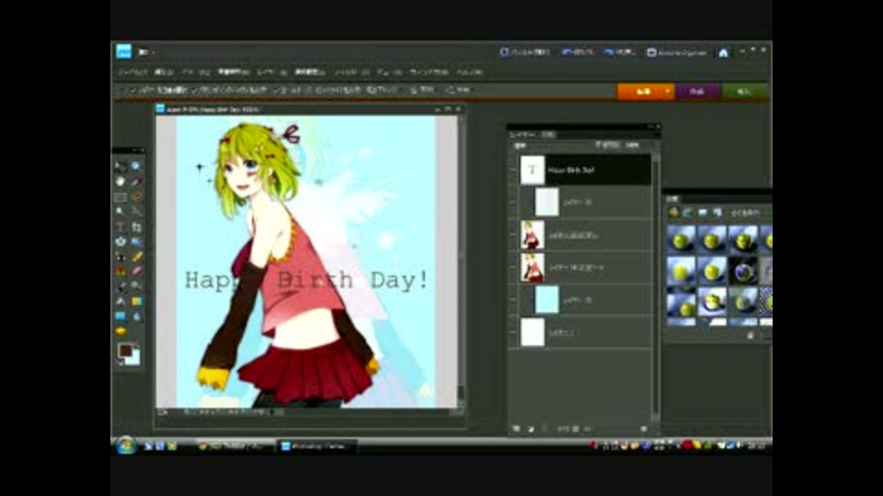
Task: Select the Gradient tool
Action: [136, 301]
